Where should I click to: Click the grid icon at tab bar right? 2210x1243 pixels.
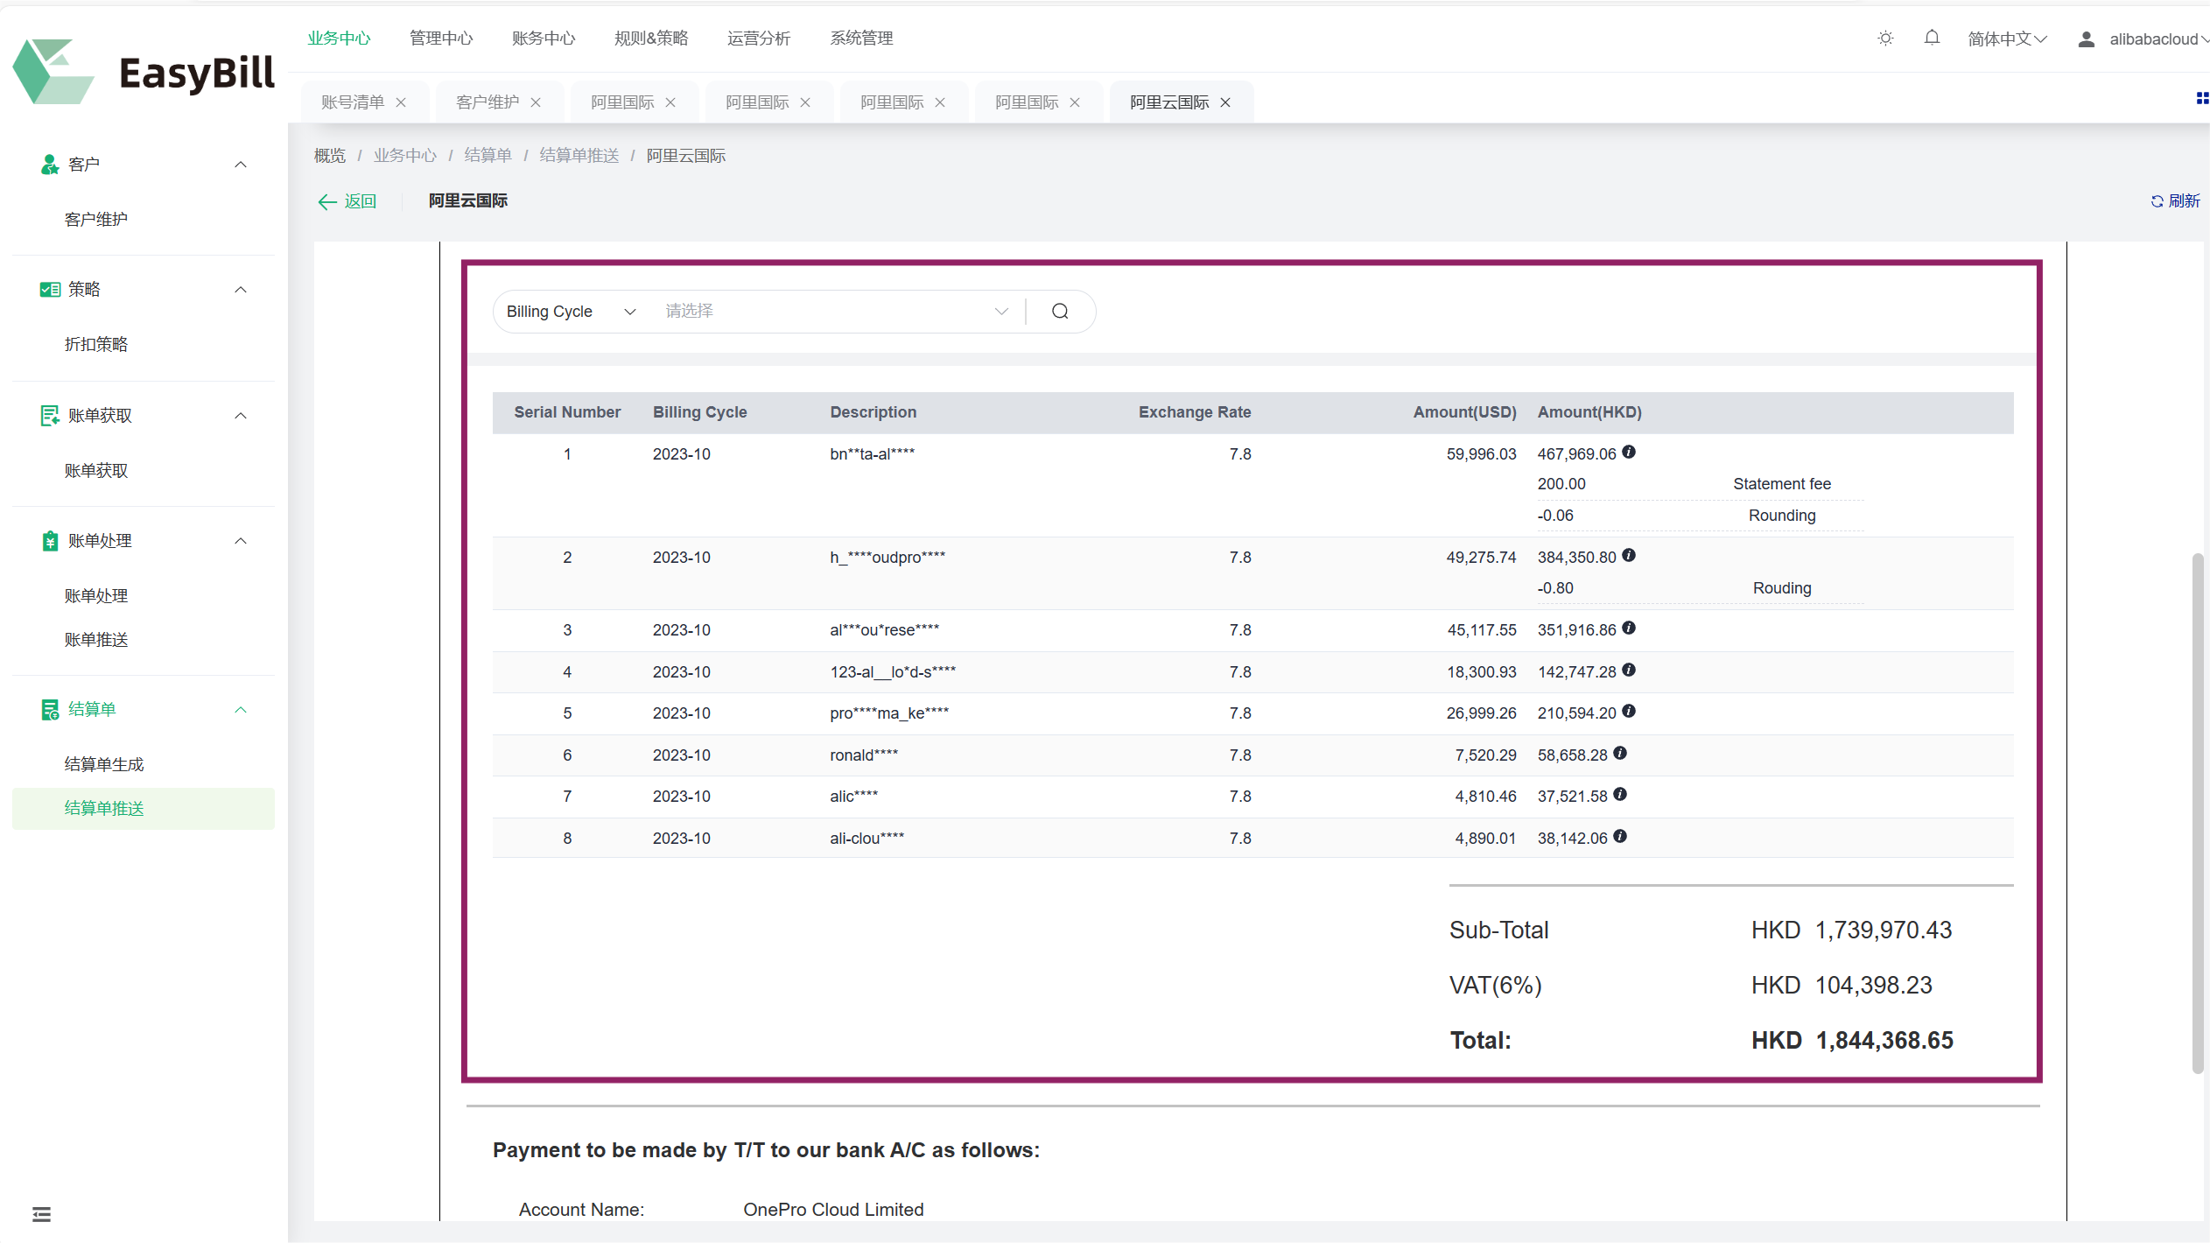(2202, 99)
